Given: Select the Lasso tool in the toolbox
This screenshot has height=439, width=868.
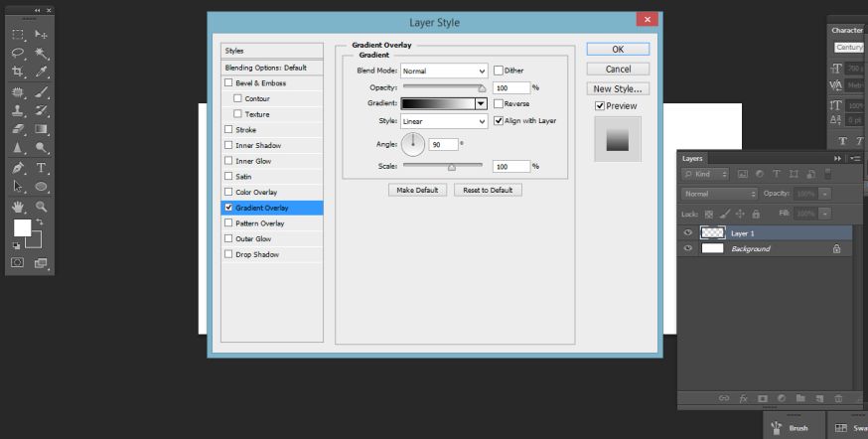Looking at the screenshot, I should click(x=18, y=54).
